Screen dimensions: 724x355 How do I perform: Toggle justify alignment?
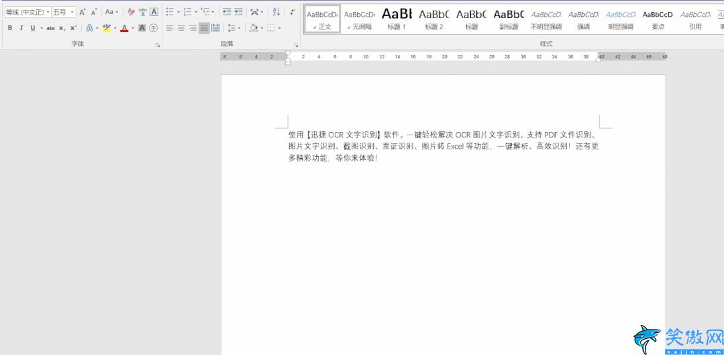point(204,28)
